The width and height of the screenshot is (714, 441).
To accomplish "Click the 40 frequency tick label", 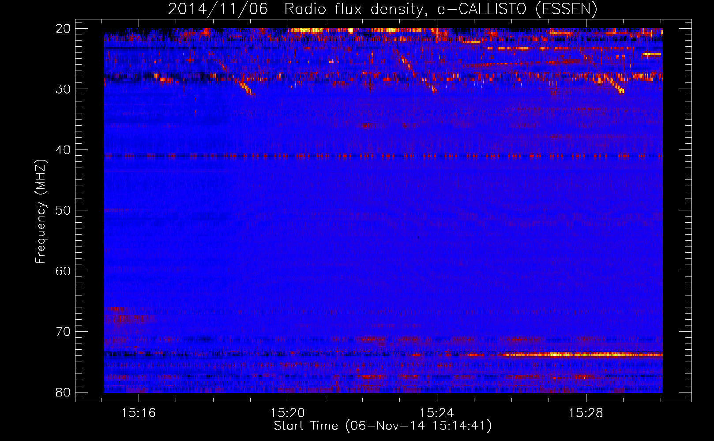I will coord(64,150).
